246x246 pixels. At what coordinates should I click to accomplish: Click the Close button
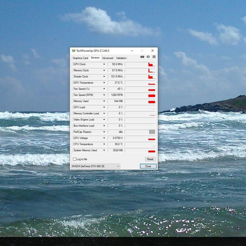(x=148, y=166)
